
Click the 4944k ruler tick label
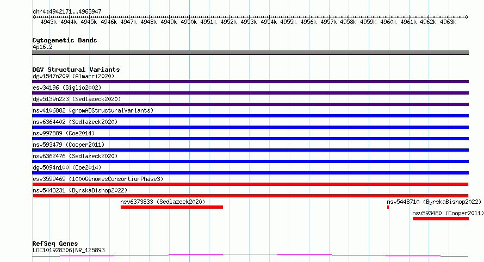point(69,22)
